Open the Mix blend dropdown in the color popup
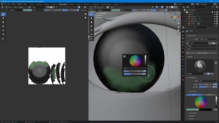Viewport: 219px width, 123px height. [134, 68]
